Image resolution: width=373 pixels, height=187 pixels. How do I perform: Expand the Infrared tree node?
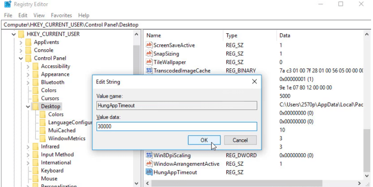pos(28,147)
